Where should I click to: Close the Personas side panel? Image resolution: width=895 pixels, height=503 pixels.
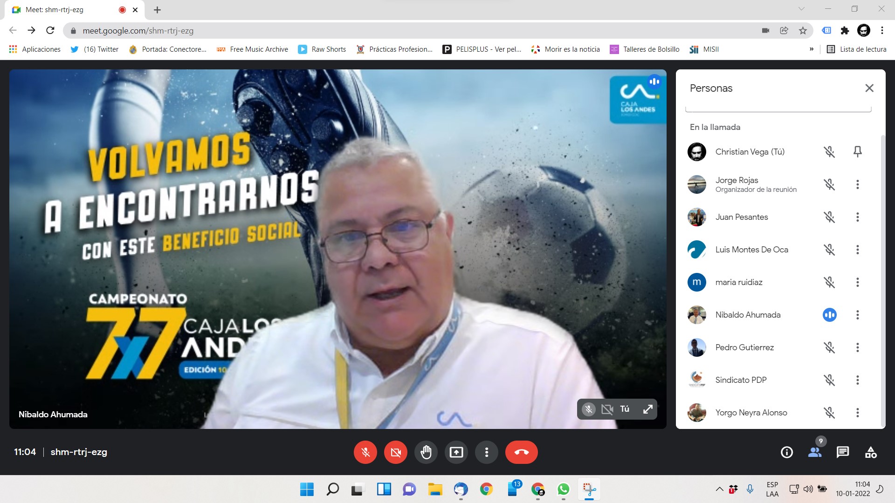869,88
